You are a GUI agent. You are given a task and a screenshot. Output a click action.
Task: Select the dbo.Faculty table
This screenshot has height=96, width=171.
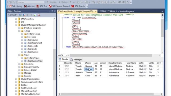click(33, 46)
